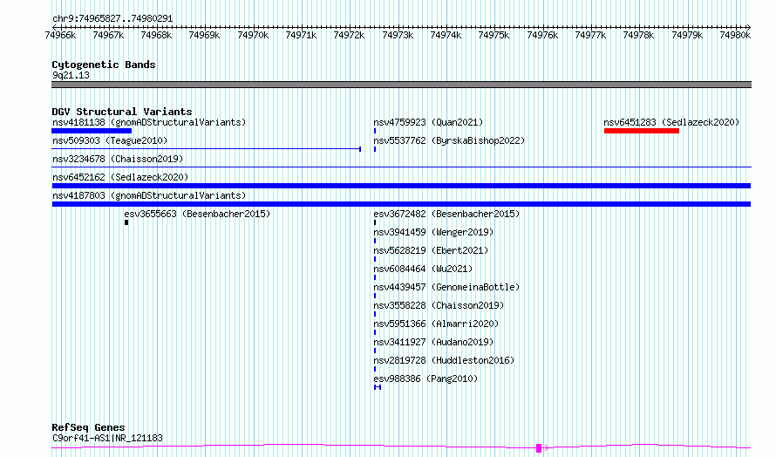Viewport: 776px width, 457px height.
Task: Click the nsv3411927 (Audano2019) label
Action: click(x=433, y=342)
